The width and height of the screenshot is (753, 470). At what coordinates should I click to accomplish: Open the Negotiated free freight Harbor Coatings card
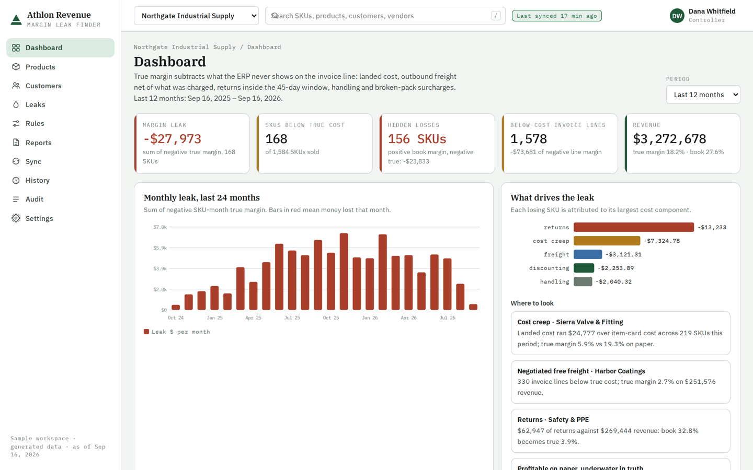(620, 382)
